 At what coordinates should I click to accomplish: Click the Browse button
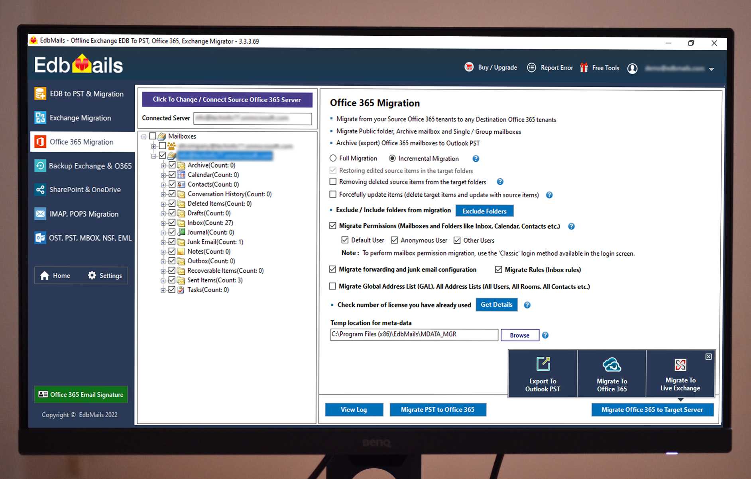point(520,335)
